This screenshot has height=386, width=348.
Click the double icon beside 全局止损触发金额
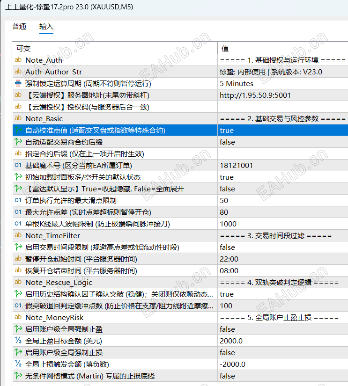point(18,364)
